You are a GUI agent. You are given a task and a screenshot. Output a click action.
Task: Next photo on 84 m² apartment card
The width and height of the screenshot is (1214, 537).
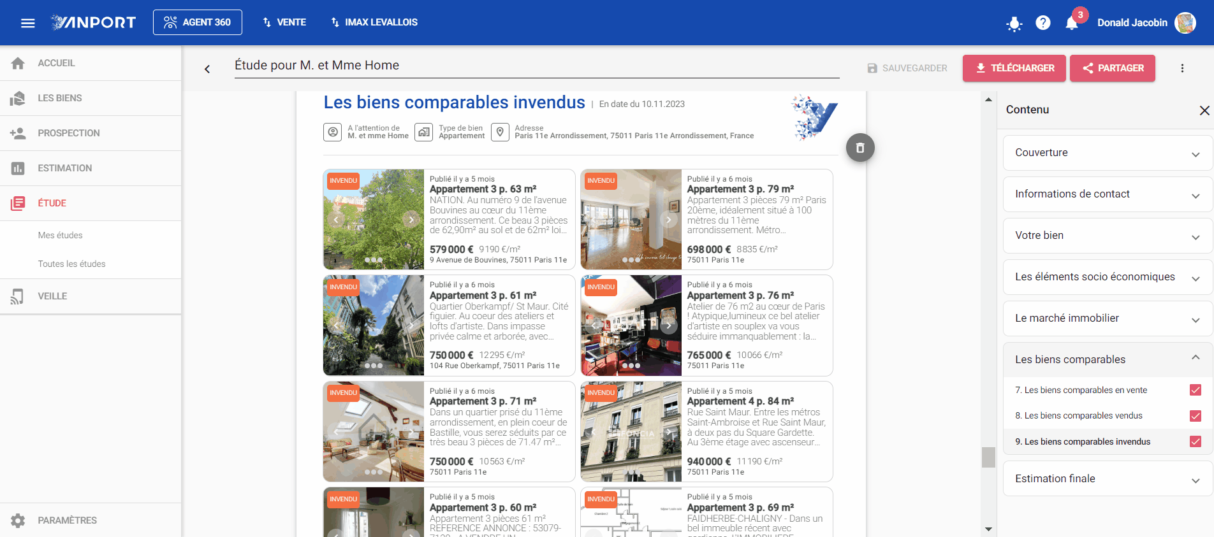click(669, 432)
